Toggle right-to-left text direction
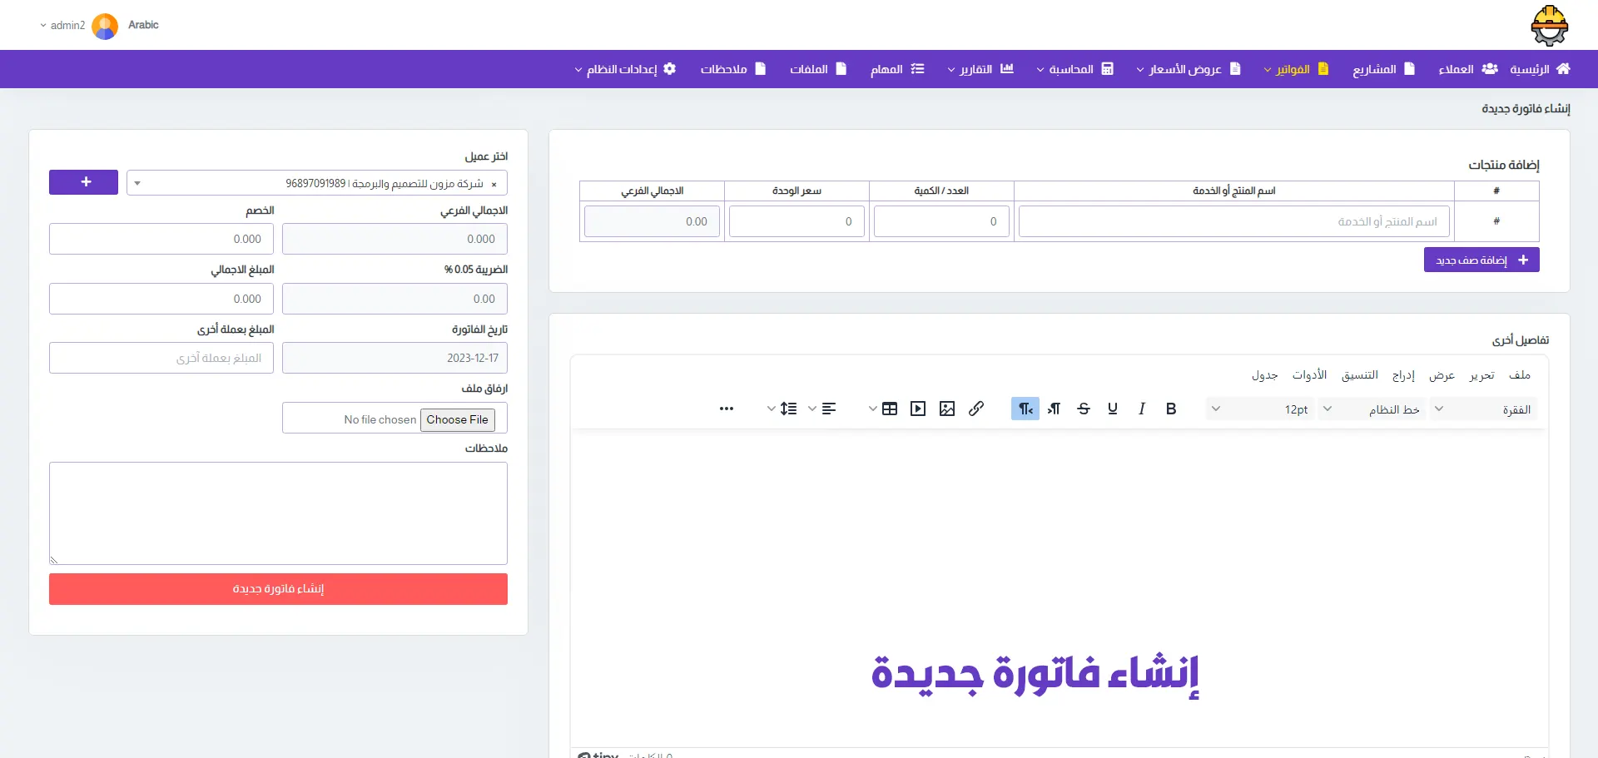1598x758 pixels. pos(1025,409)
